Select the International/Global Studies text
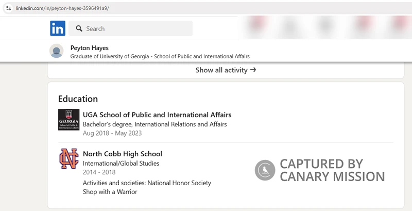The image size is (412, 211). [121, 164]
